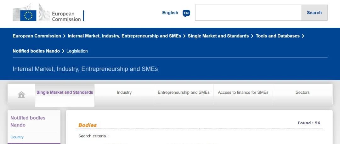Open Internal Market, Industry, Entrepreneurship breadcrumb
This screenshot has height=144, width=340.
[x=124, y=36]
